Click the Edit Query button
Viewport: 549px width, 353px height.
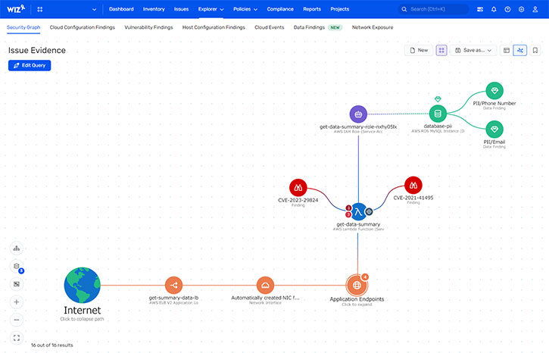[30, 65]
